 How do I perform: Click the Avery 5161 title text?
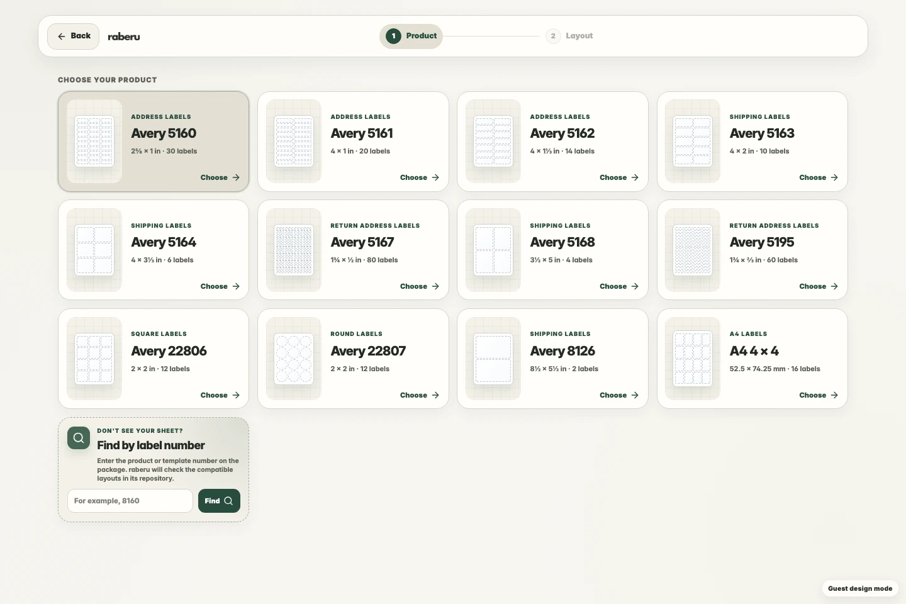click(362, 133)
